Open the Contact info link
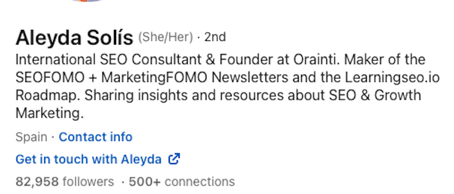454x194 pixels. click(96, 137)
